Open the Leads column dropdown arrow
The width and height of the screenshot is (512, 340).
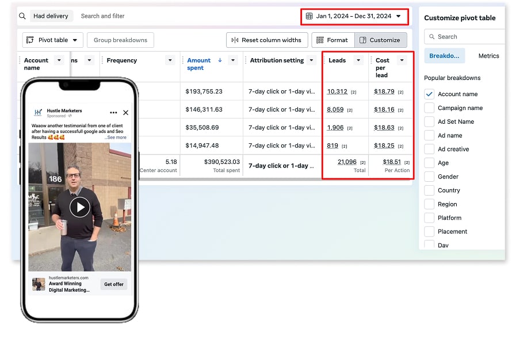click(358, 60)
